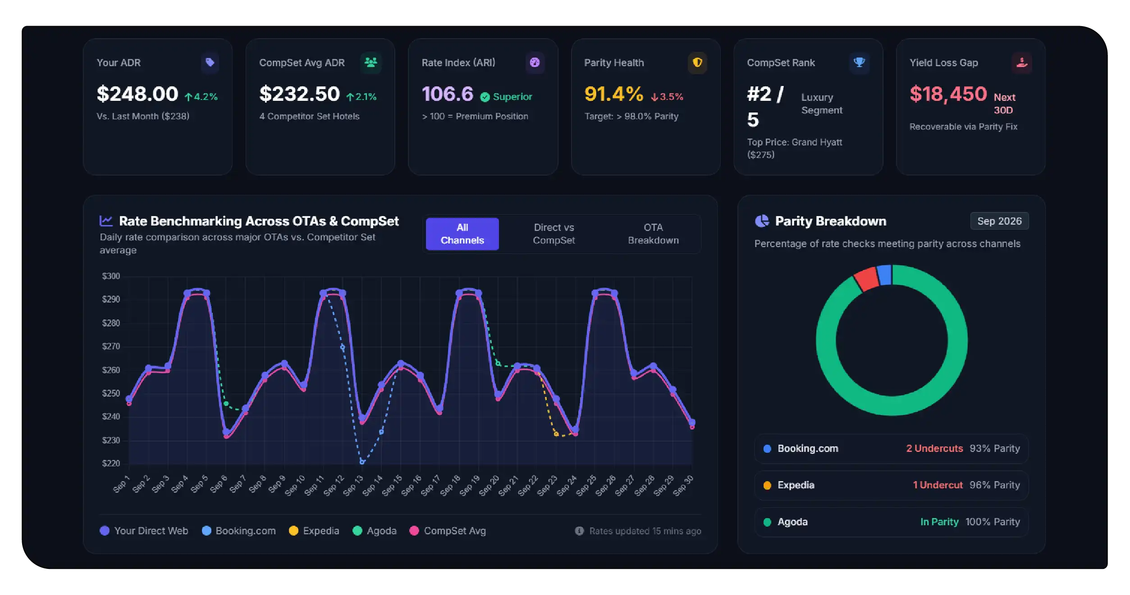Click the 'Next 30D' label on Yield Loss
1130x595 pixels.
[x=1004, y=104]
